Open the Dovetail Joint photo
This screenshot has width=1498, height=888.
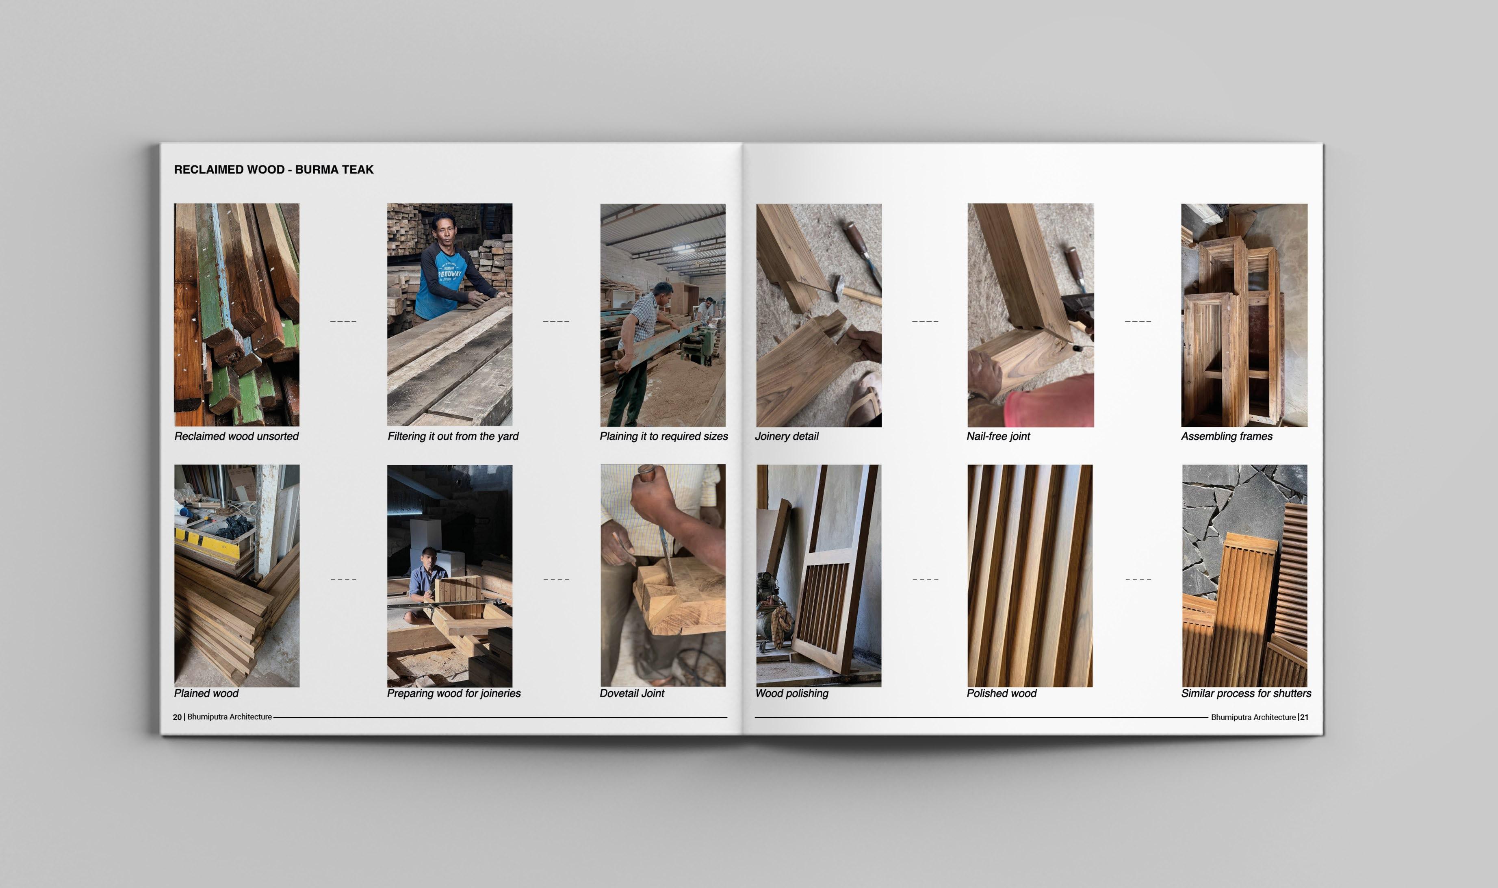click(662, 575)
